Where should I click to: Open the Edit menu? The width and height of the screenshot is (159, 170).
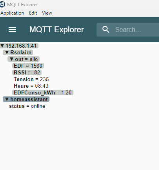(33, 13)
